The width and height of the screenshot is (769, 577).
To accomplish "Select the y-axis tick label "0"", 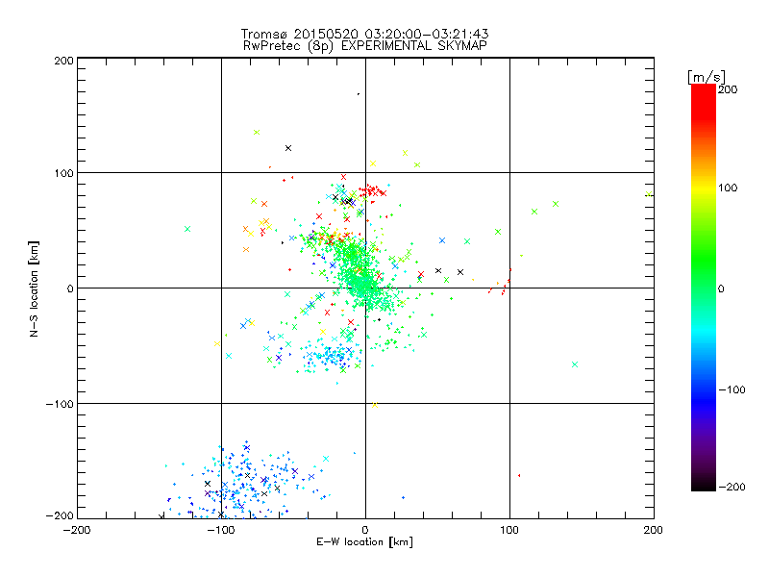I will [70, 288].
